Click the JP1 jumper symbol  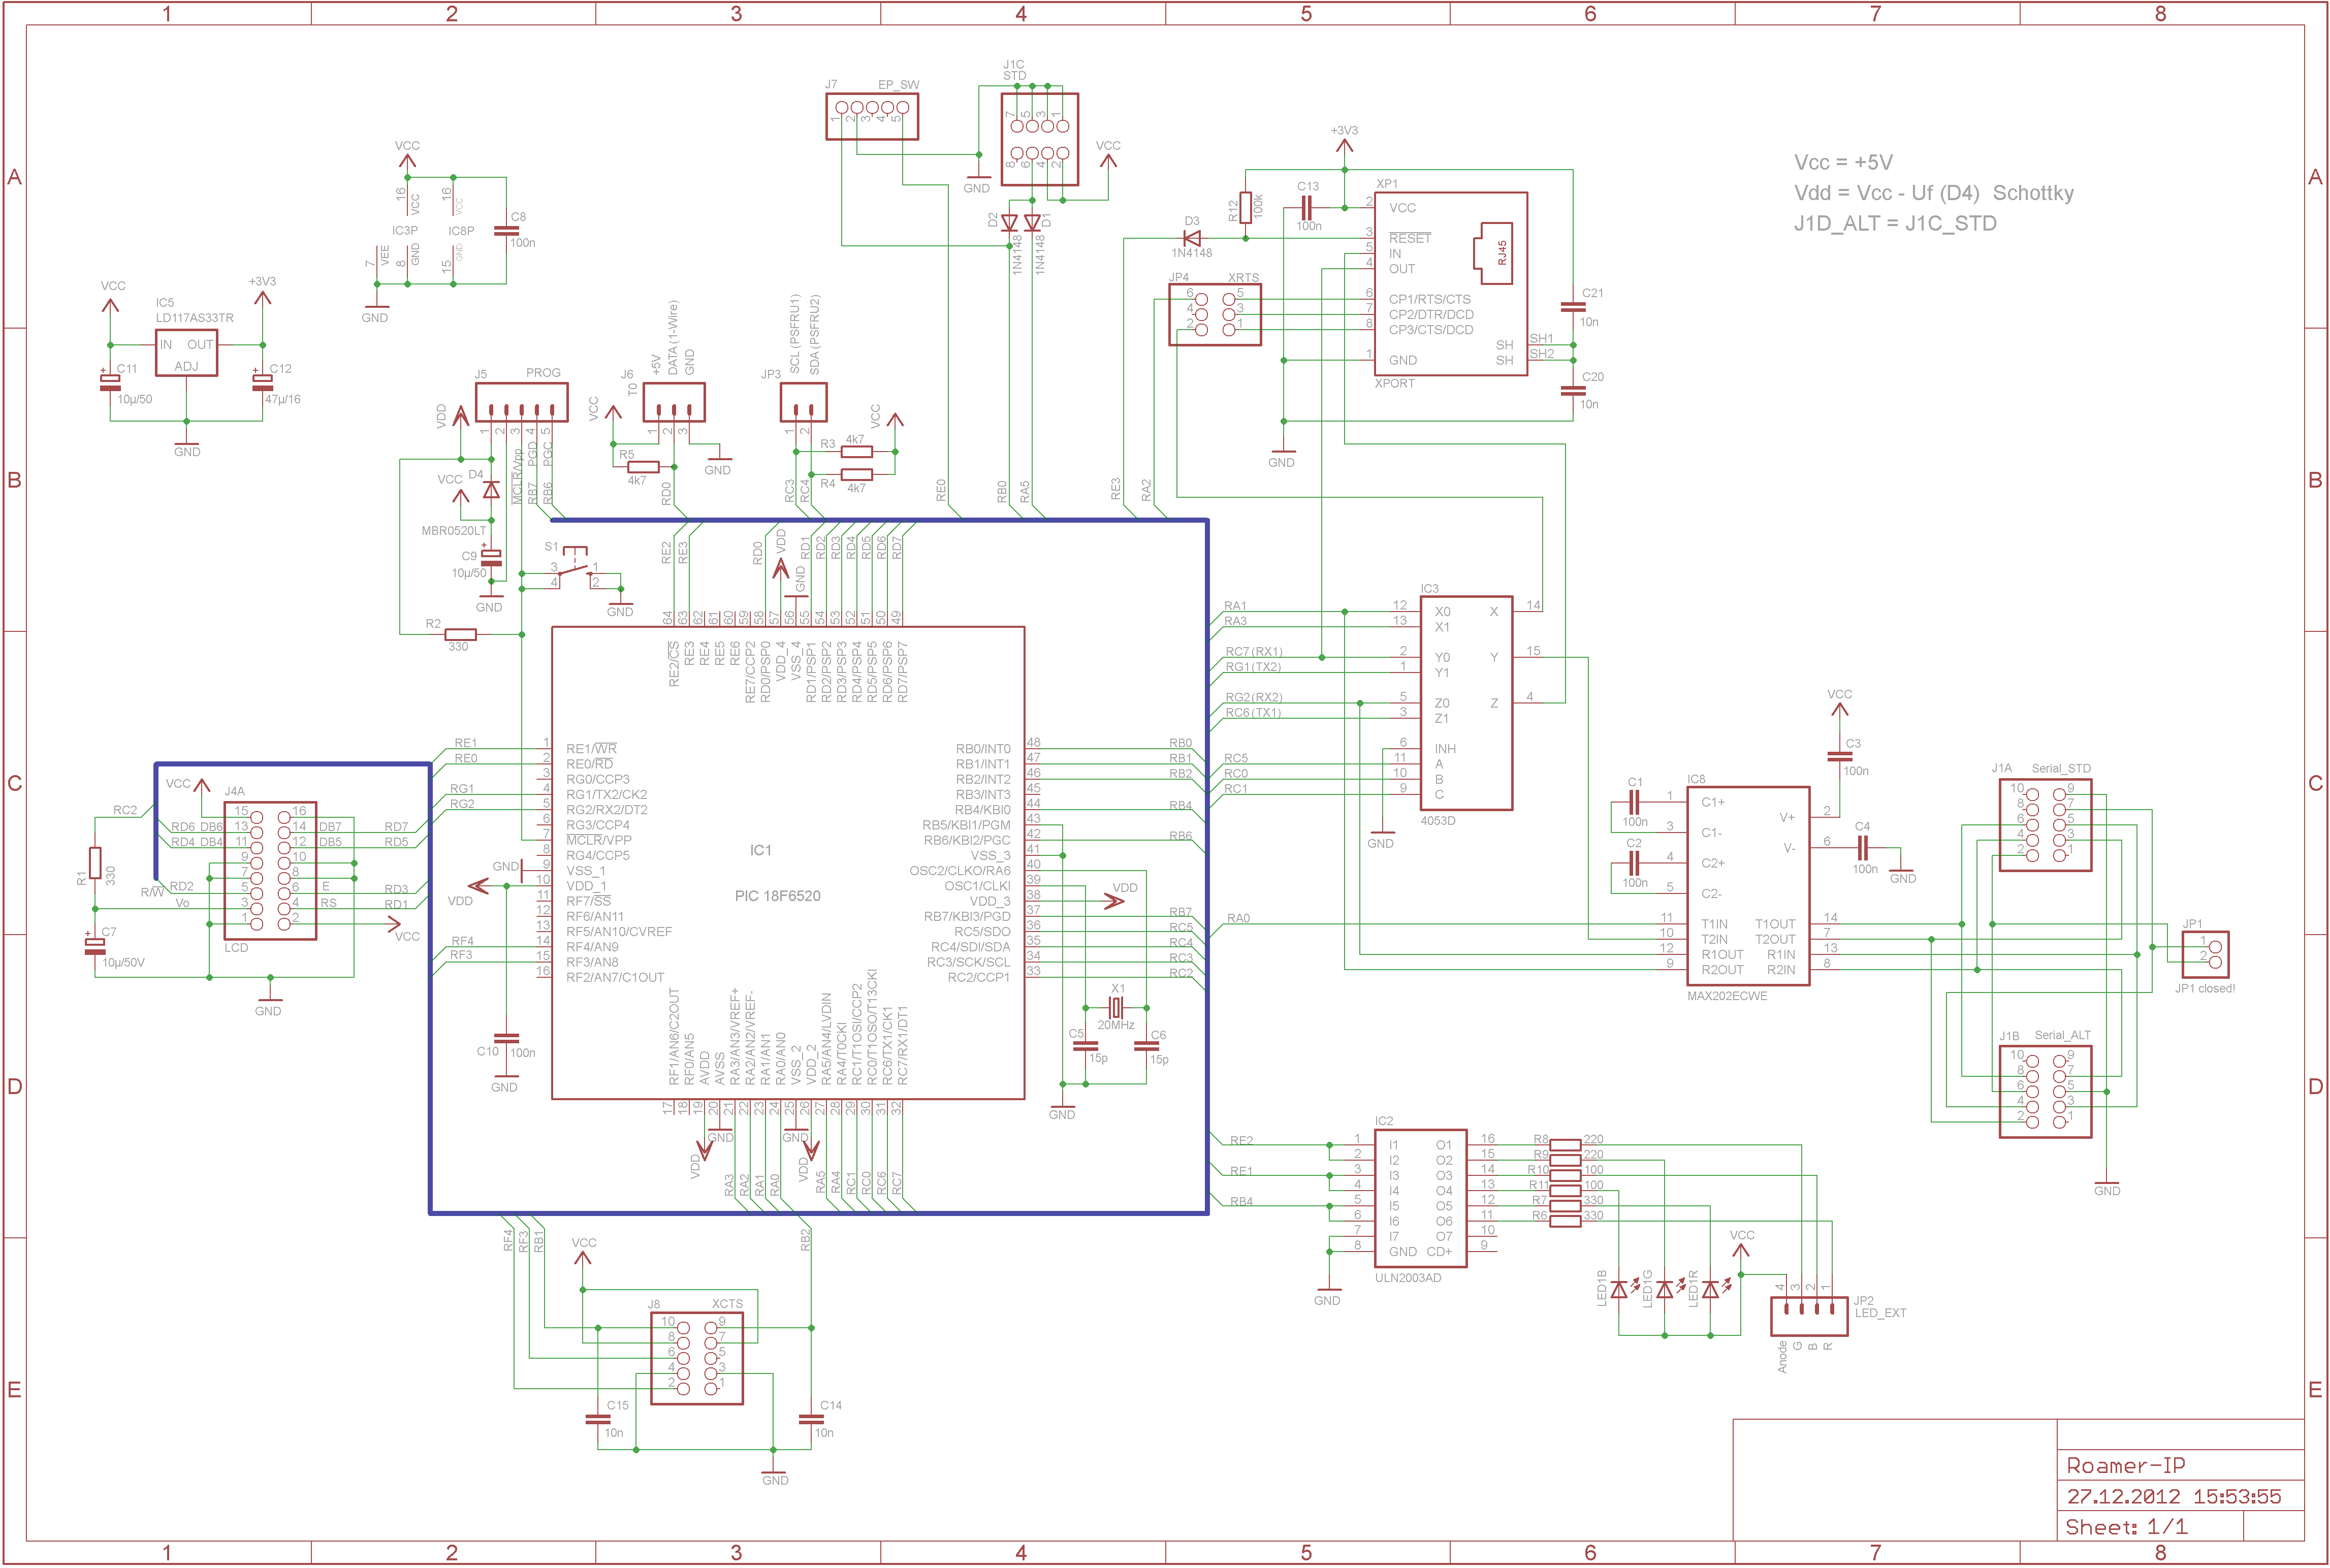[x=2205, y=954]
